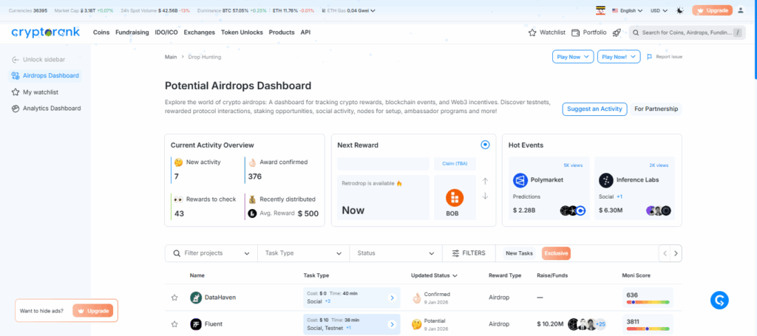Open the Status filter dropdown

[x=396, y=253]
